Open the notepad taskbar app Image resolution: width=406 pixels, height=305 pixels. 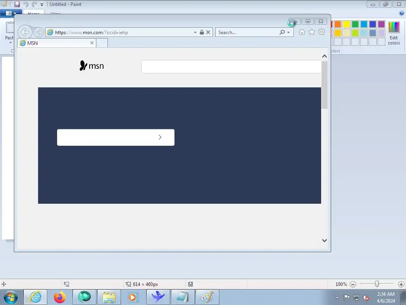(x=182, y=297)
